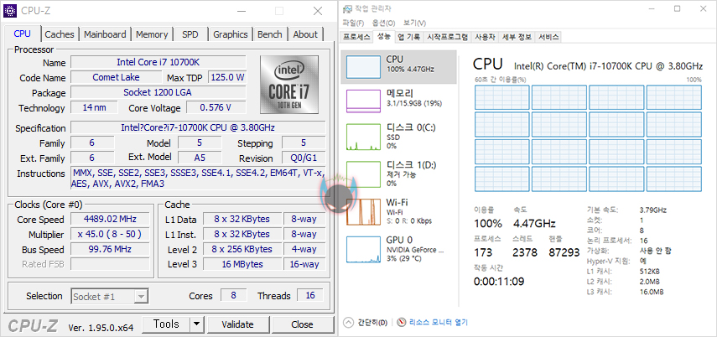Viewport: 717px width, 337px height.
Task: Click the threads count 2378
Action: (525, 252)
